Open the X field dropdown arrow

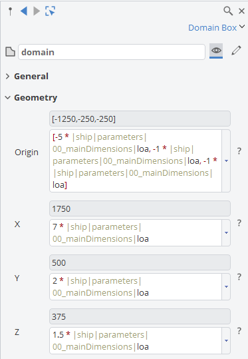point(226,233)
